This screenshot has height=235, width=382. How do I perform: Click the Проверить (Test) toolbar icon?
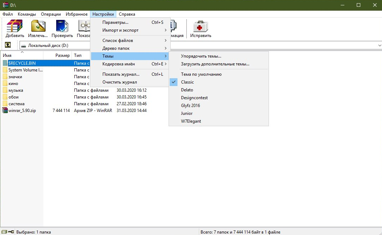click(x=62, y=26)
